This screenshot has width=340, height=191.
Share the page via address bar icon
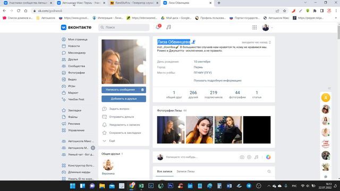coord(277,11)
